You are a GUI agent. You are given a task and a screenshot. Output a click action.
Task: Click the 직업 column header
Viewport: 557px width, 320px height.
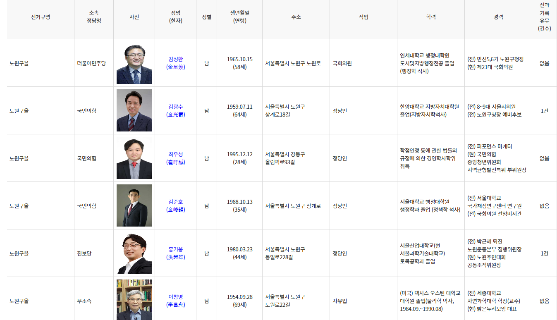click(x=363, y=17)
